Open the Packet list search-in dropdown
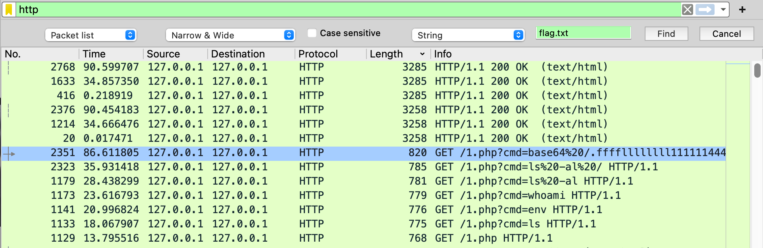This screenshot has width=763, height=248. click(91, 35)
